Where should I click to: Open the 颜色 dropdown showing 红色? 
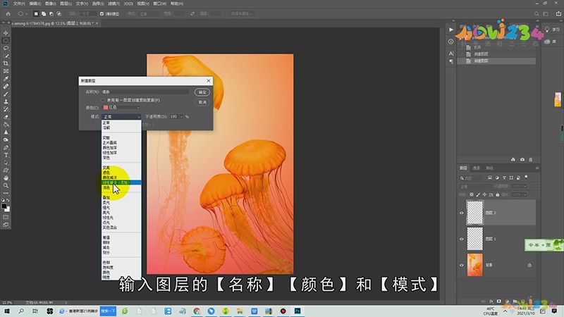click(x=121, y=108)
